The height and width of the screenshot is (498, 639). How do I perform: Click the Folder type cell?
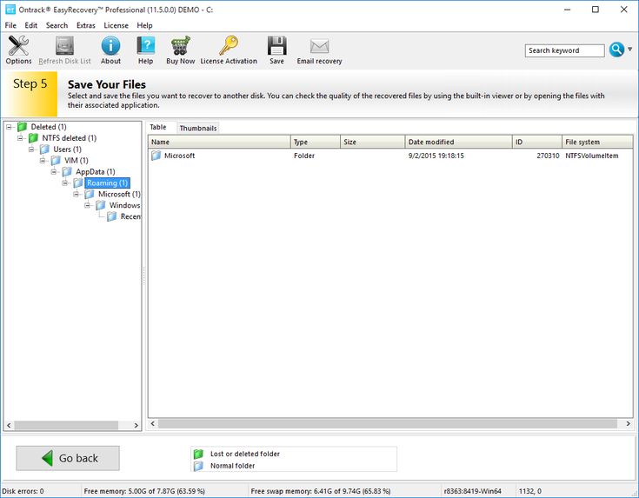[304, 156]
